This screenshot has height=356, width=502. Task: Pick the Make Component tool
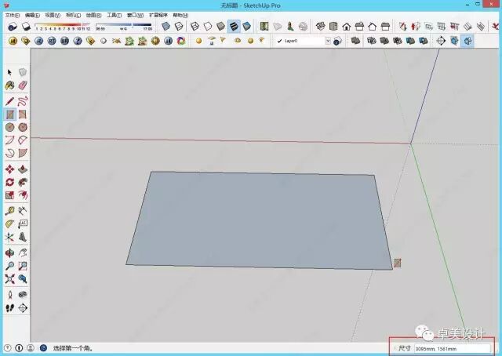click(x=23, y=72)
